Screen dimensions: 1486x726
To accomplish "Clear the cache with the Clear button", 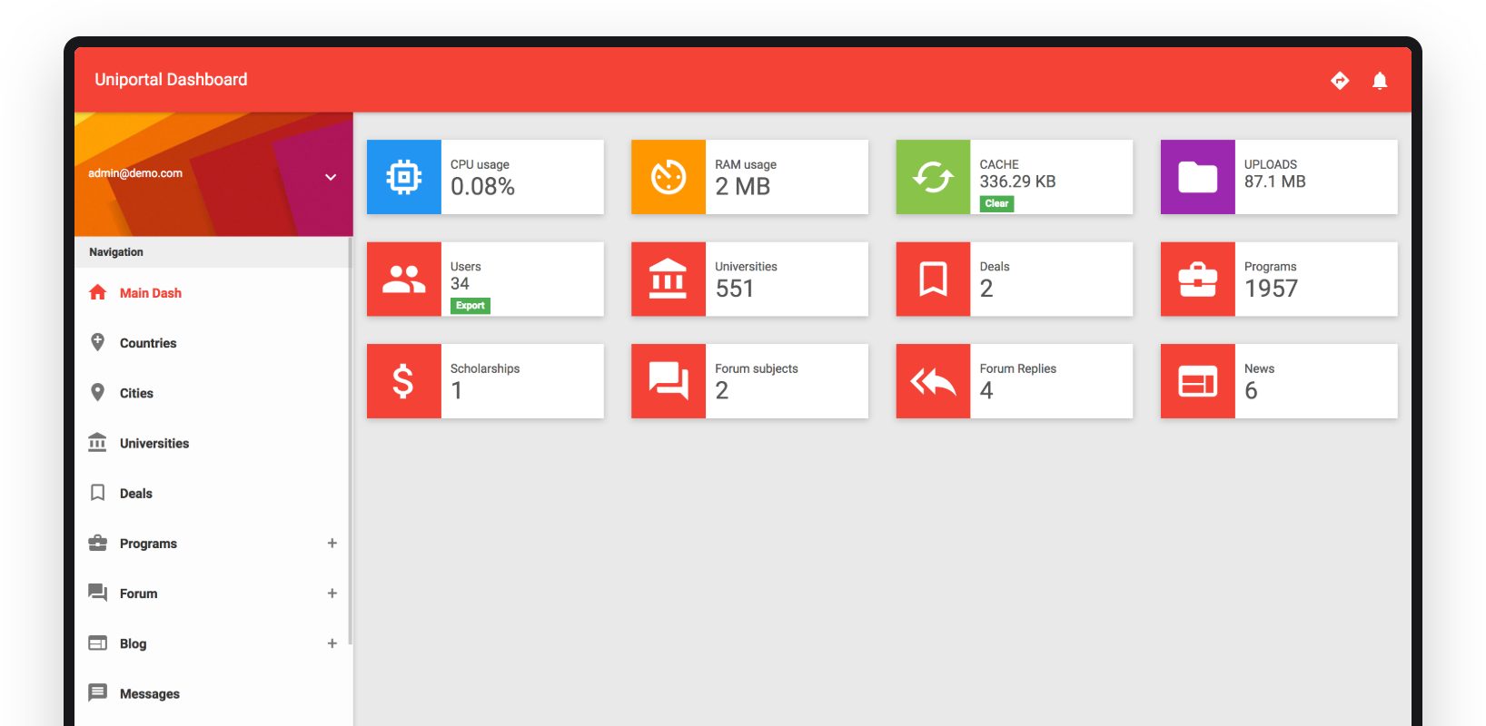I will click(996, 203).
